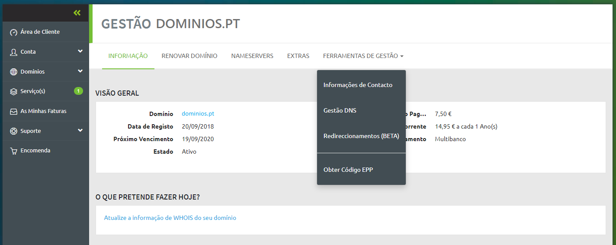The width and height of the screenshot is (616, 245).
Task: Click the Área de Cliente dashboard icon
Action: click(13, 32)
